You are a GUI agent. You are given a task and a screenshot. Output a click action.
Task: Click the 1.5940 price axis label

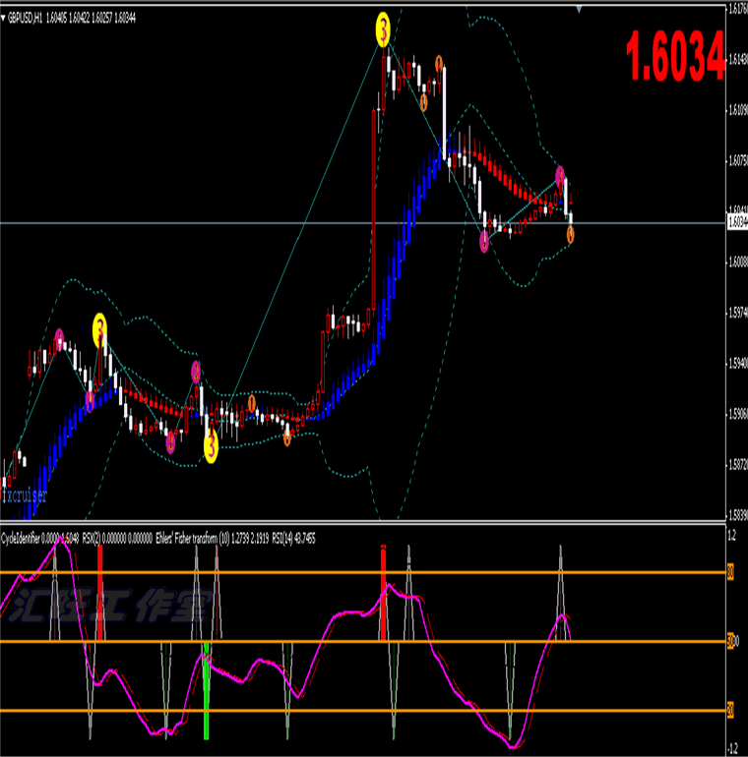pyautogui.click(x=738, y=363)
